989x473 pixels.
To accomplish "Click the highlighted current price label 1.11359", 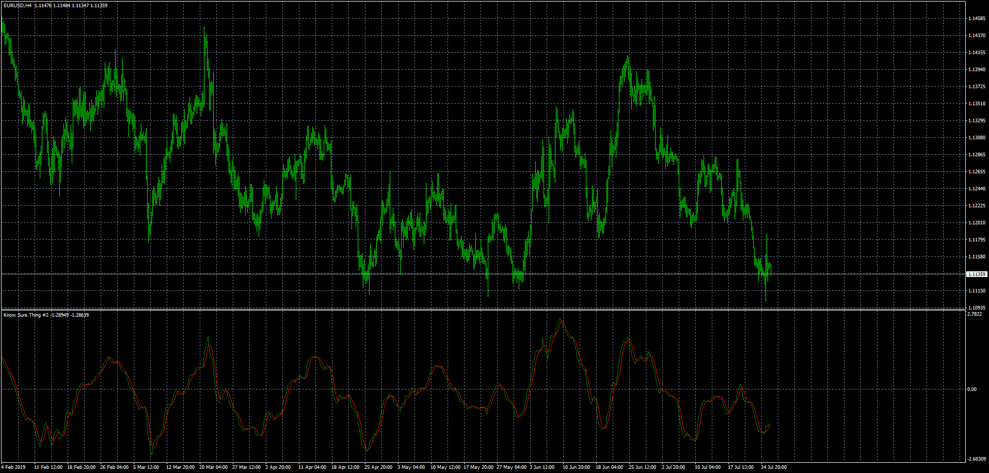I will tap(977, 274).
